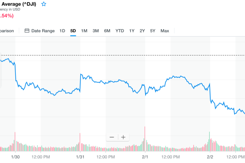Select the 2Y time range
This screenshot has width=245, height=163.
(142, 31)
